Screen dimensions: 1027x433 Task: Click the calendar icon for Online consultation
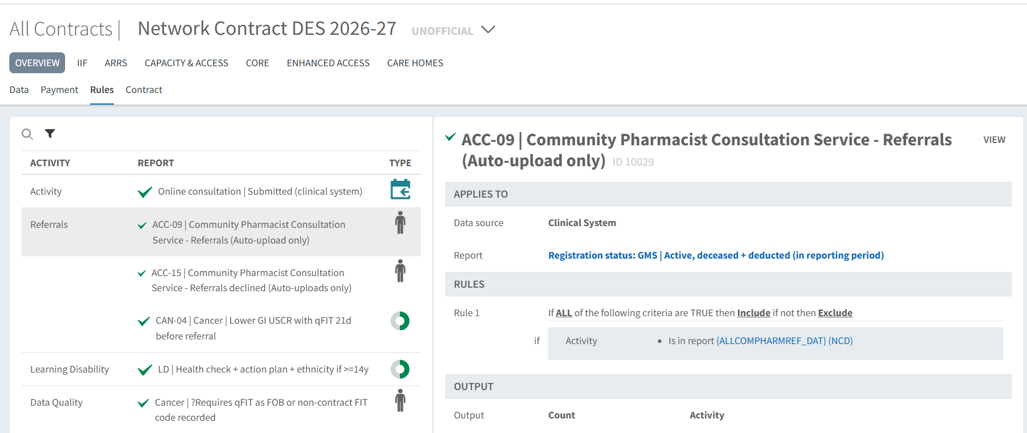pos(400,190)
